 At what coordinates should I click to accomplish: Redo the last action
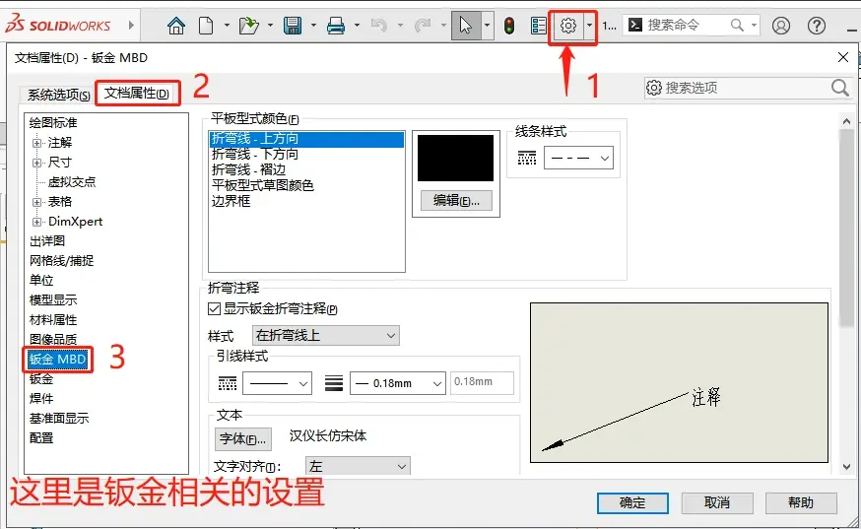tap(423, 26)
